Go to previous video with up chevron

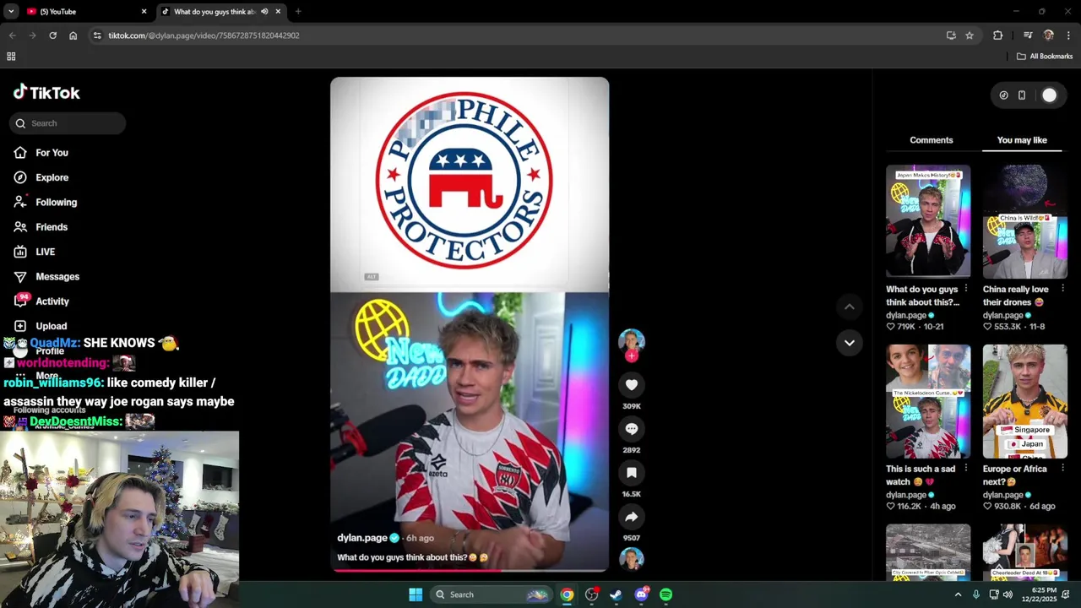pos(849,307)
